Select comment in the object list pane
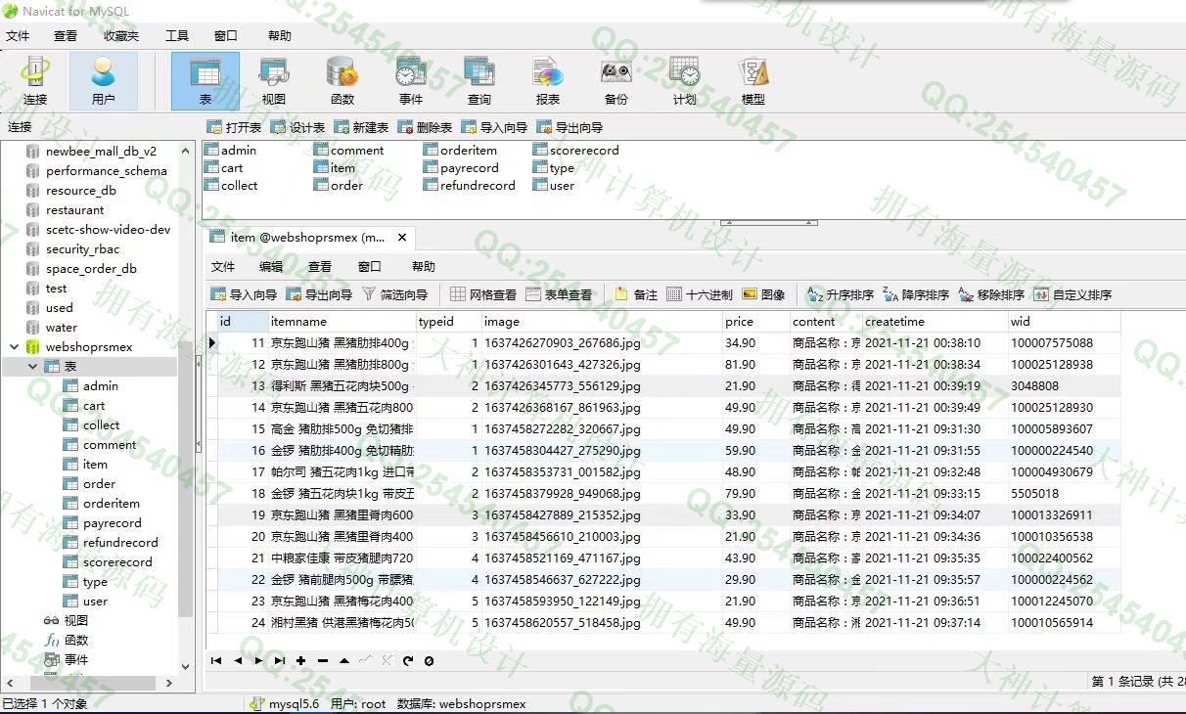The height and width of the screenshot is (714, 1186). [x=357, y=151]
